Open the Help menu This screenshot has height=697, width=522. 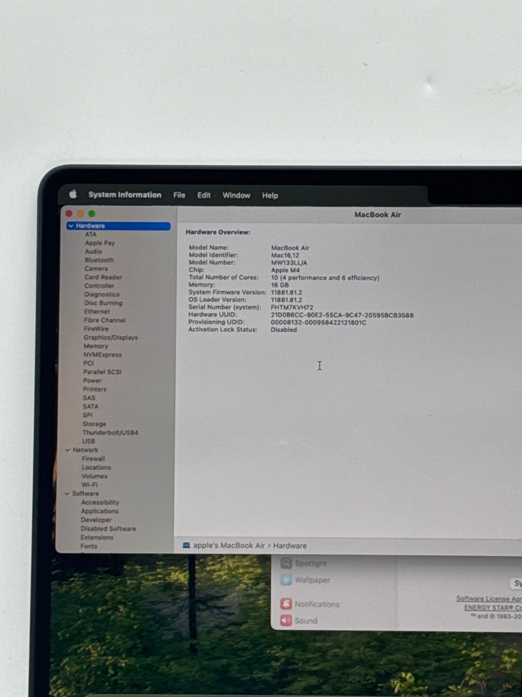point(270,196)
